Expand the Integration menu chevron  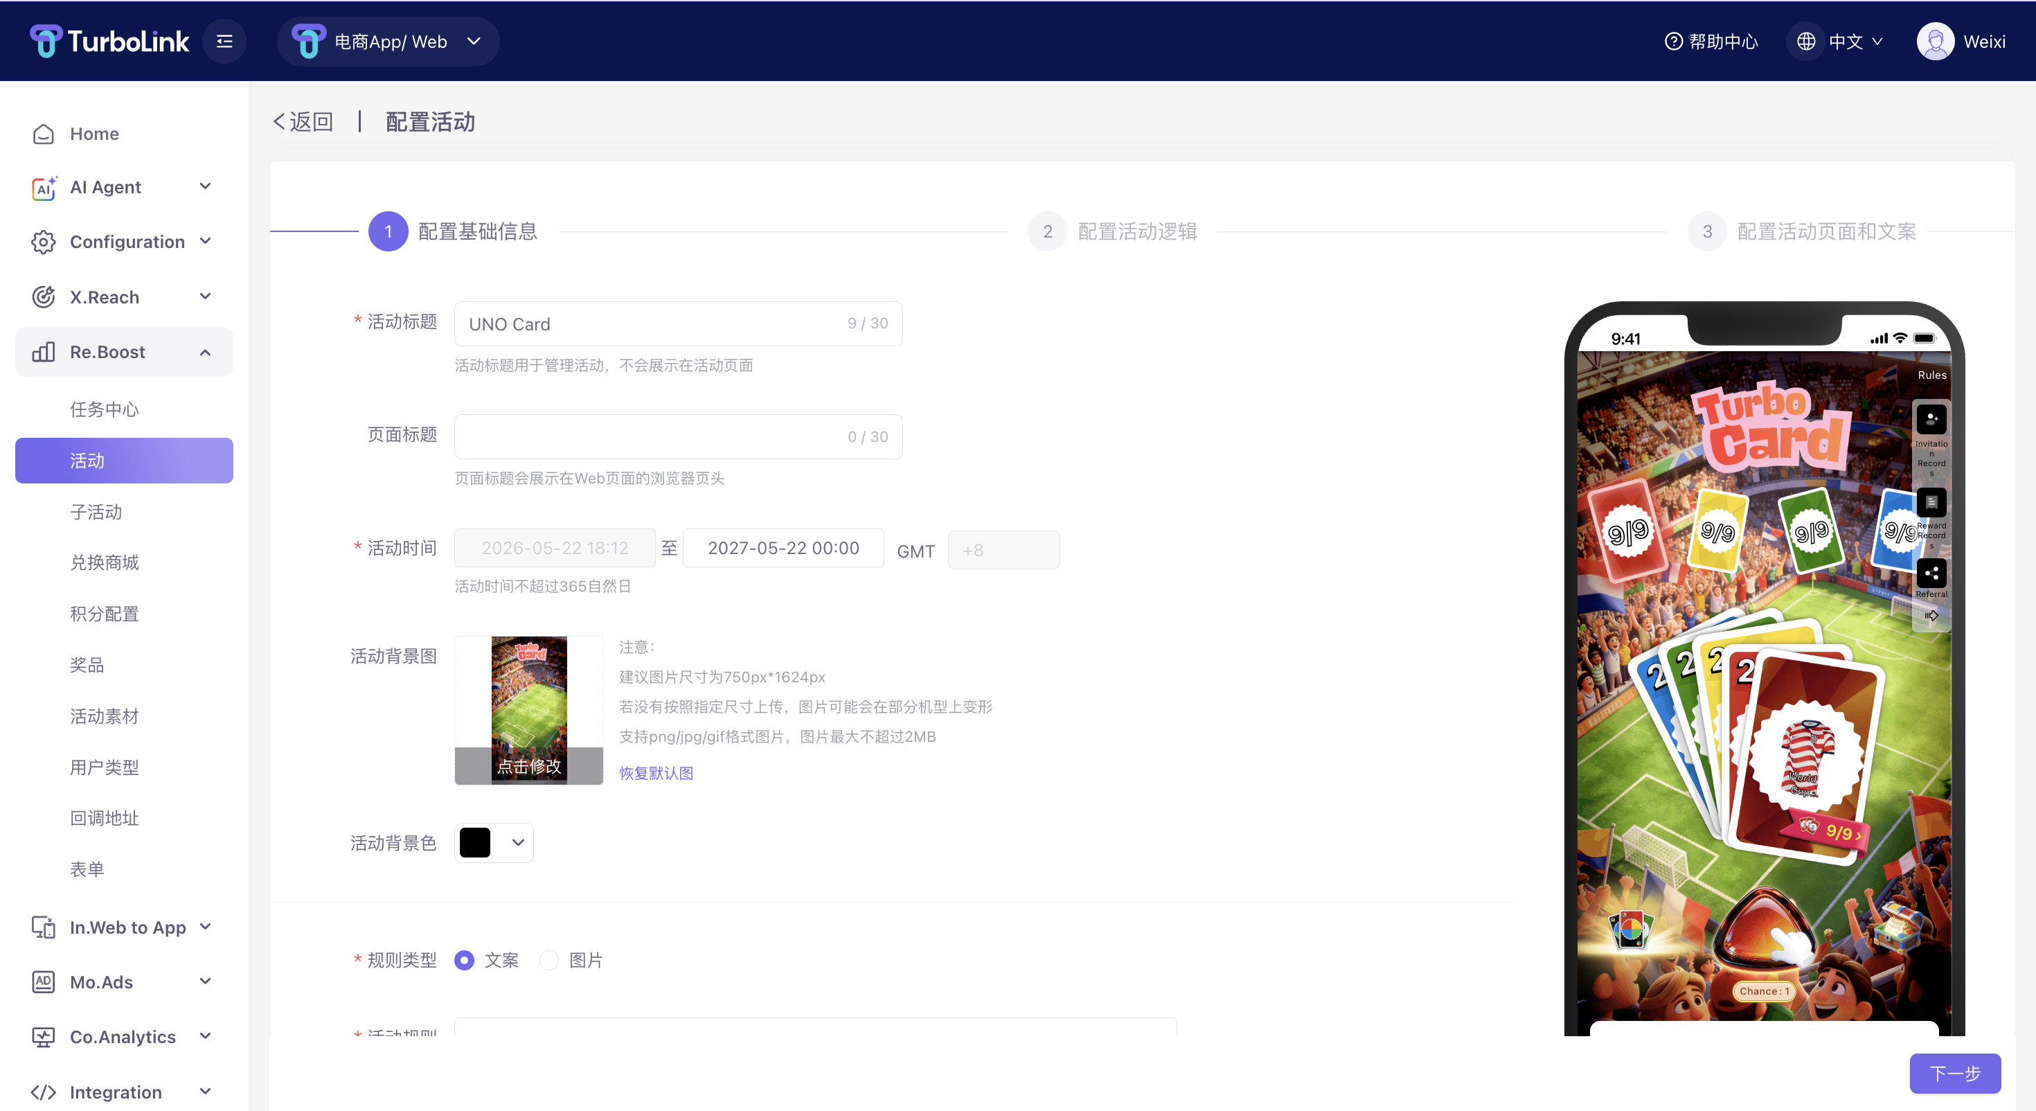[206, 1091]
